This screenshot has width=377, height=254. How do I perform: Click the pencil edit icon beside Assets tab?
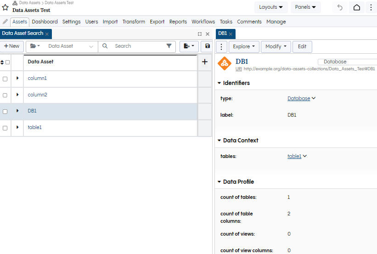[x=5, y=22]
